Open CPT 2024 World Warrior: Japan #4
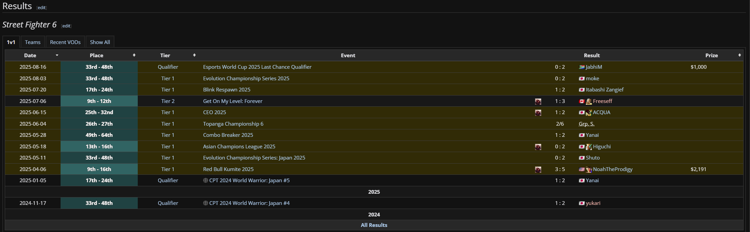 249,203
